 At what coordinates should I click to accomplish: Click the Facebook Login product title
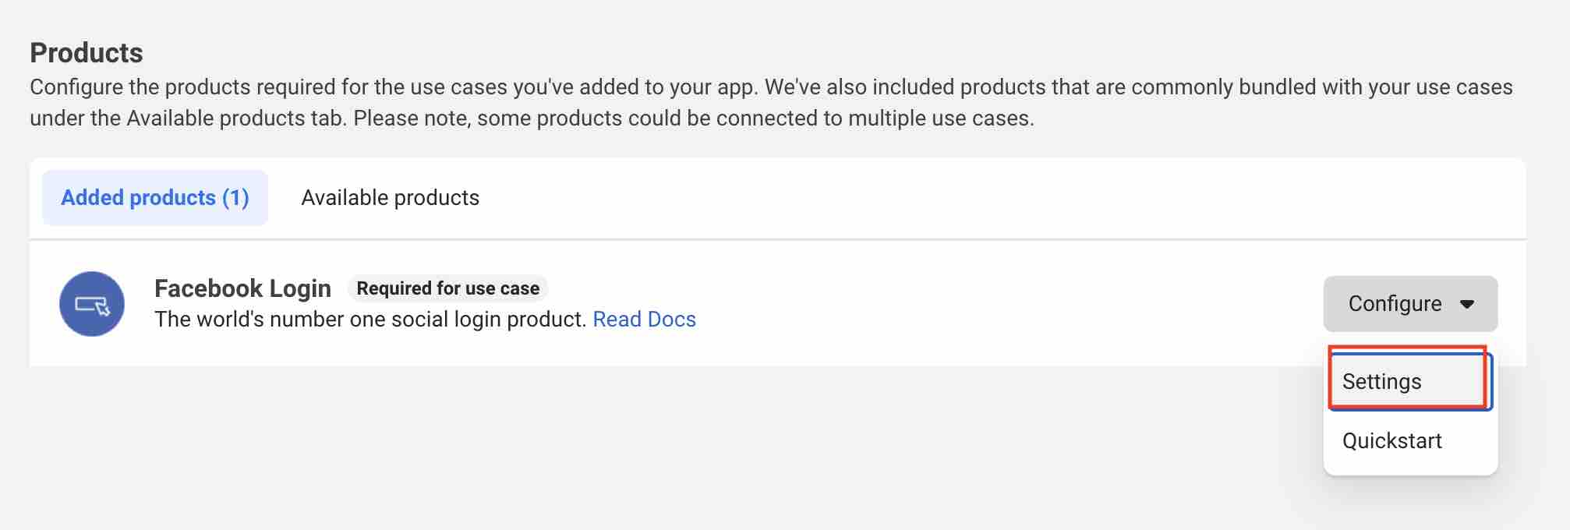(242, 288)
